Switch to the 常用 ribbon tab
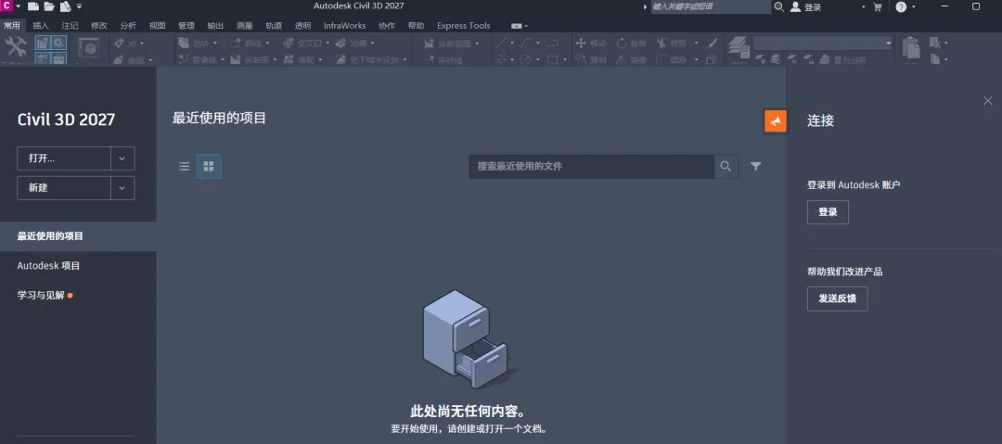 [x=12, y=26]
